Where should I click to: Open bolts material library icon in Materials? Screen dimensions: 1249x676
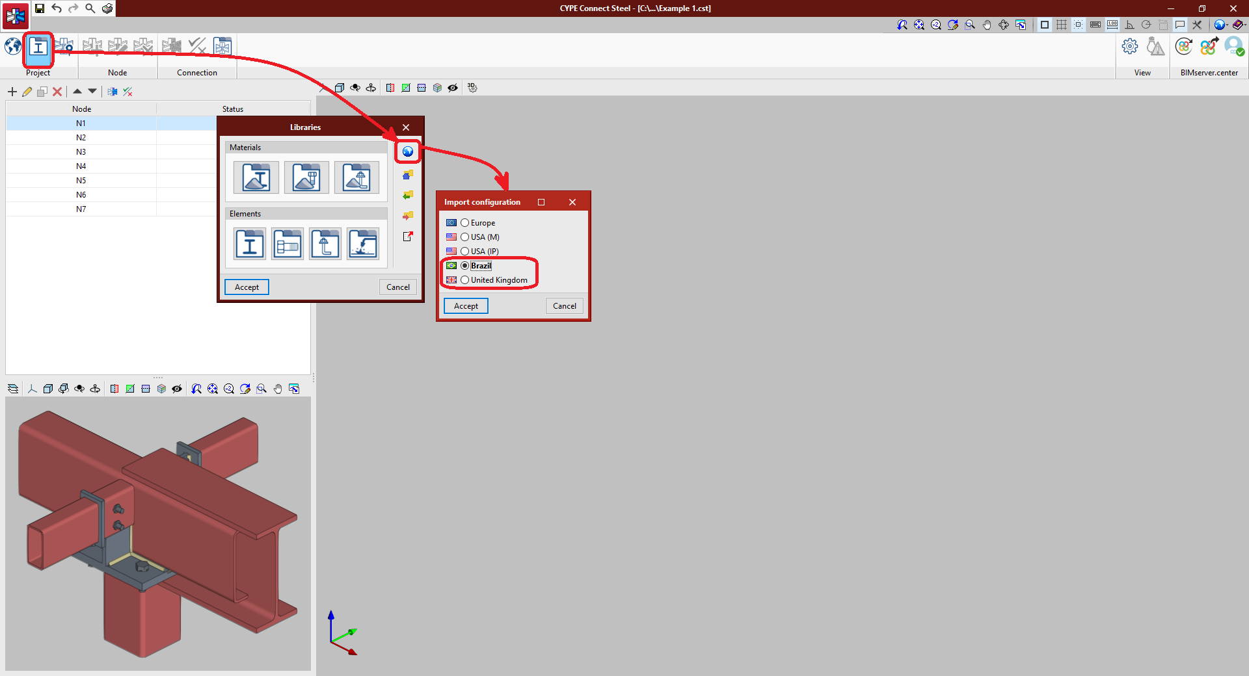pyautogui.click(x=306, y=177)
